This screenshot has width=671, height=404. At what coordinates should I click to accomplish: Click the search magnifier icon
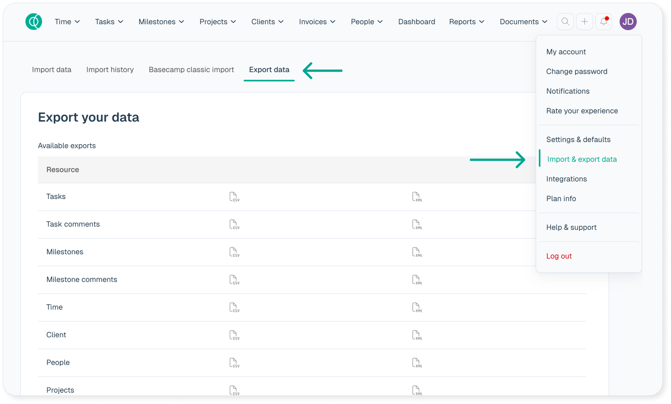(x=565, y=22)
